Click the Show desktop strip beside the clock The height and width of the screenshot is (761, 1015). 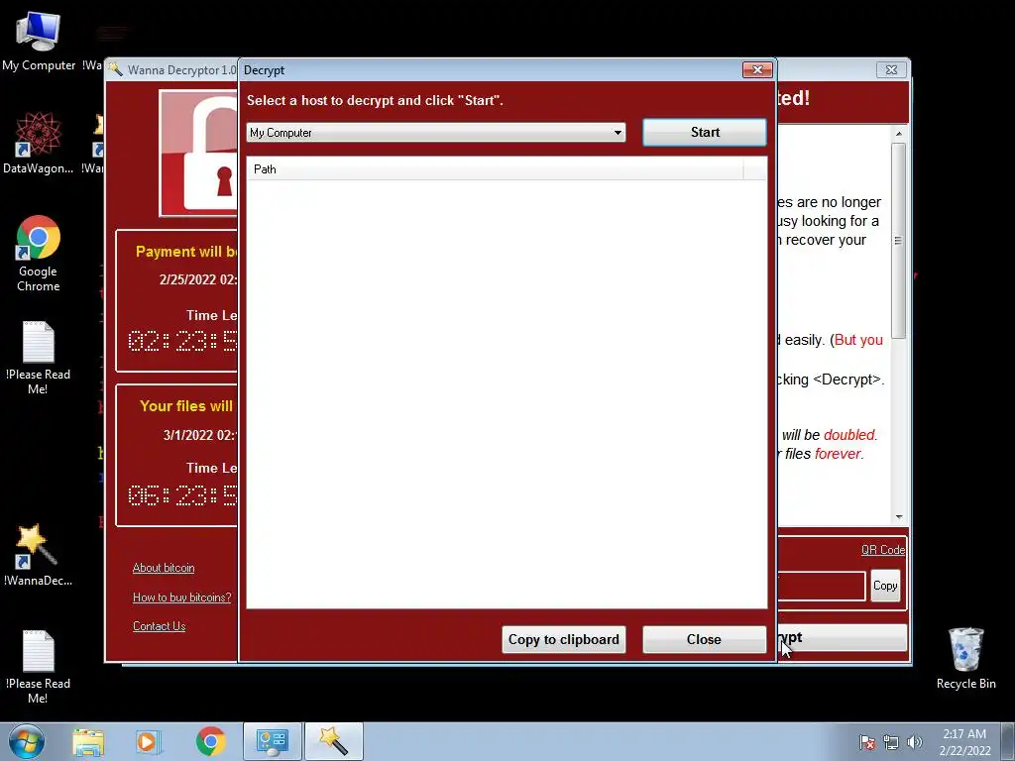click(1008, 741)
